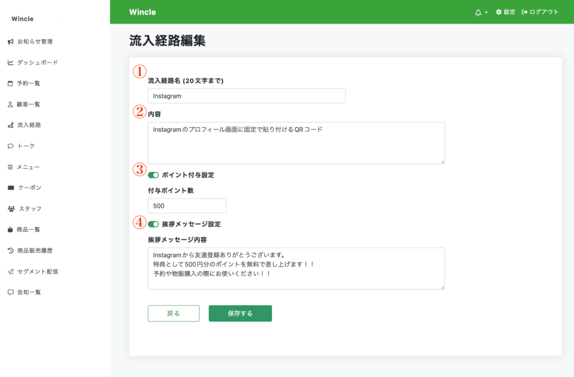The height and width of the screenshot is (377, 574).
Task: Click the history icon for 商品販売履歴
Action: (10, 250)
